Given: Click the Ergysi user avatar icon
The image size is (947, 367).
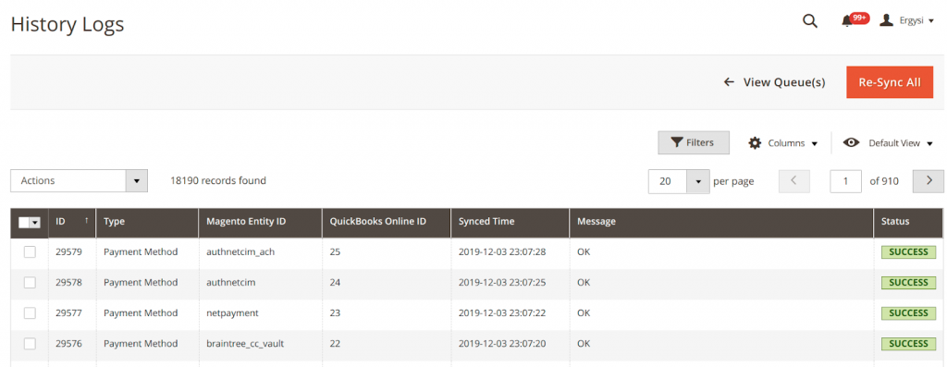Looking at the screenshot, I should pyautogui.click(x=886, y=20).
